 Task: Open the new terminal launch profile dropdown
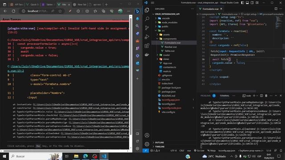pos(257,96)
